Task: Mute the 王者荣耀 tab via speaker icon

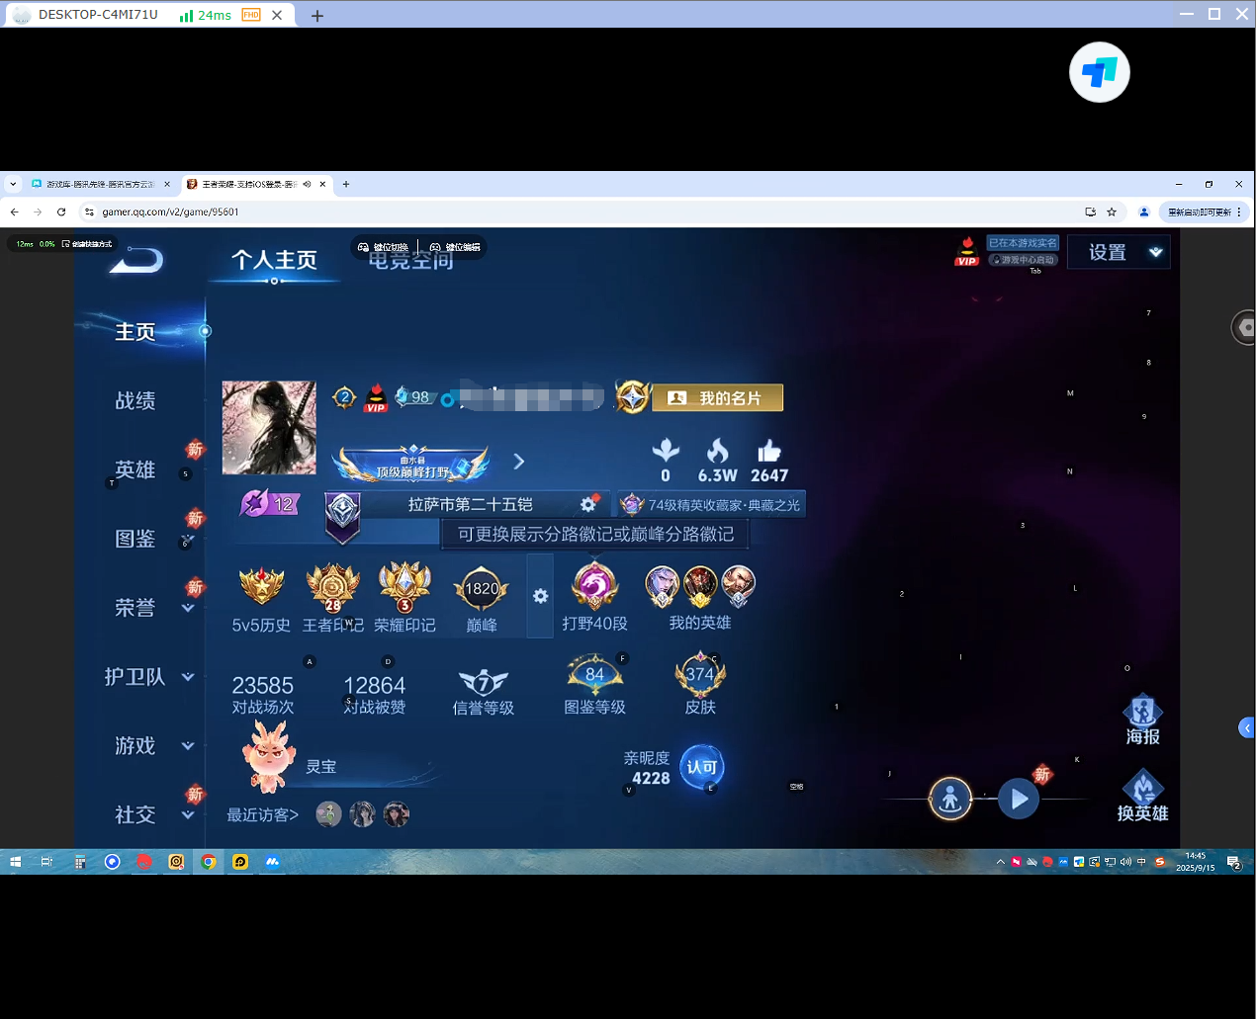Action: pos(307,184)
